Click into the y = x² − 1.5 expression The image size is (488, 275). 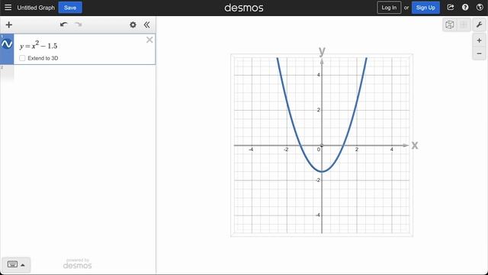[39, 46]
